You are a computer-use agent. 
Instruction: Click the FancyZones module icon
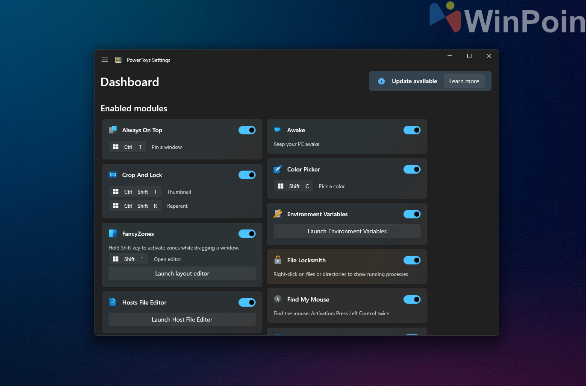113,233
